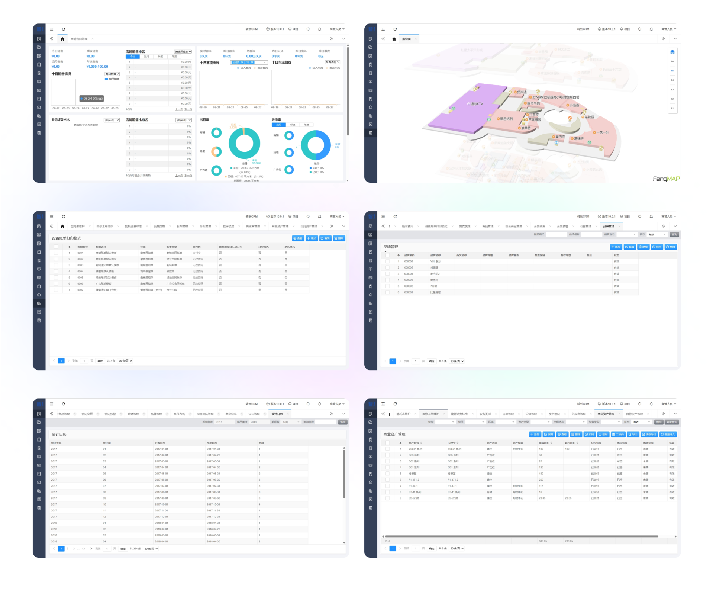Click the dashboard panel vertical scrollbar
713x603 pixels.
tap(348, 91)
